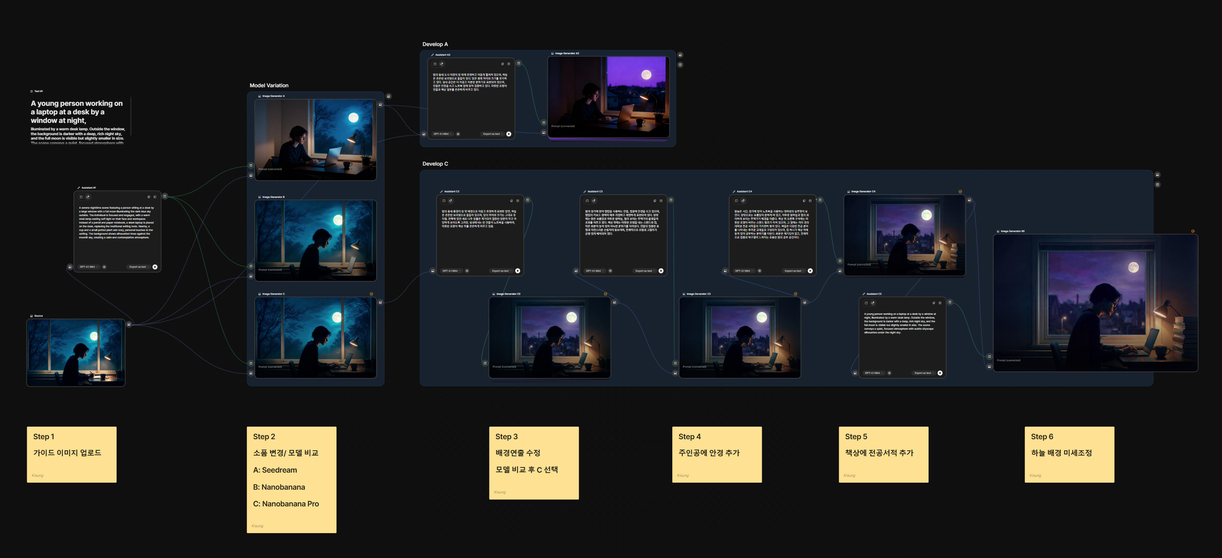Open model settings gear in Assistant C5
Image resolution: width=1222 pixels, height=558 pixels.
(x=889, y=373)
